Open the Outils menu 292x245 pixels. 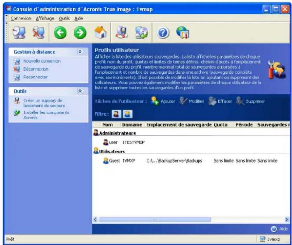64,18
